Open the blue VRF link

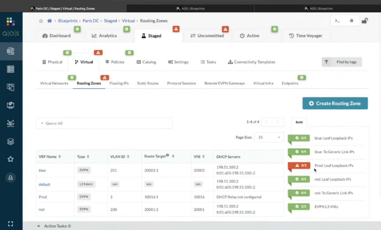42,171
